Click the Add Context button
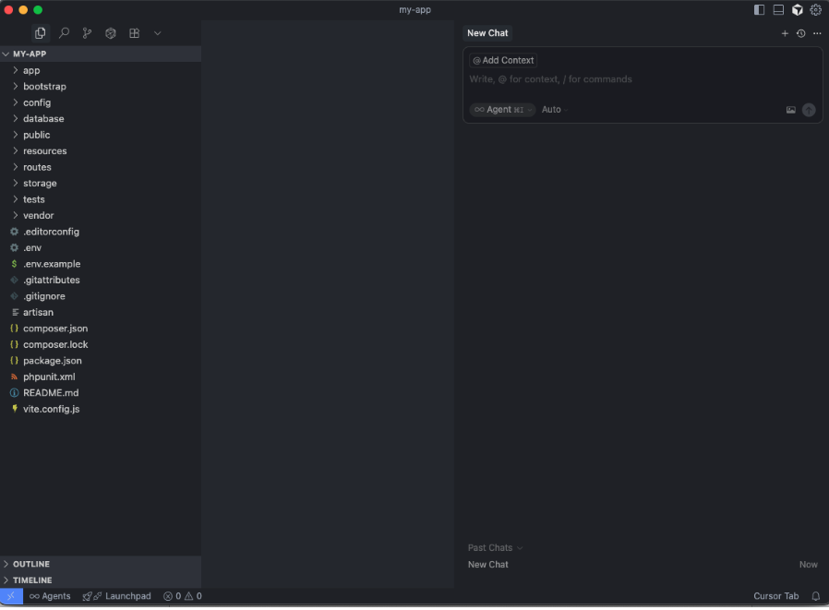The height and width of the screenshot is (610, 829). (502, 59)
